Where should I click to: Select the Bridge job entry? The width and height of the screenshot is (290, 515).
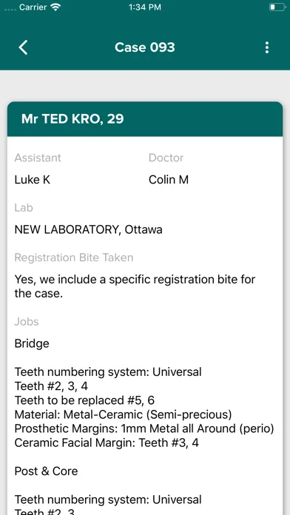(x=32, y=343)
